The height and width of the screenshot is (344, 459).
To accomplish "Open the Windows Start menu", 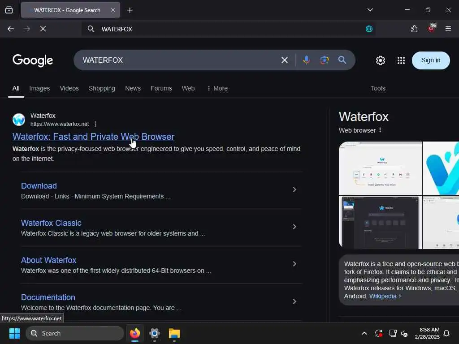I will (x=14, y=333).
